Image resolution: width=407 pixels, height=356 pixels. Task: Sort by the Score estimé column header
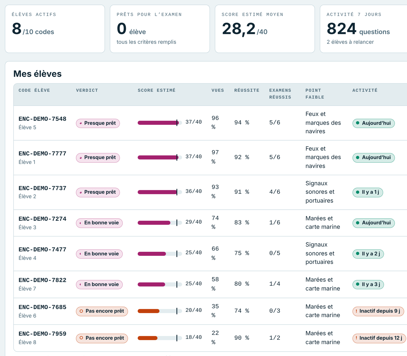coord(156,90)
